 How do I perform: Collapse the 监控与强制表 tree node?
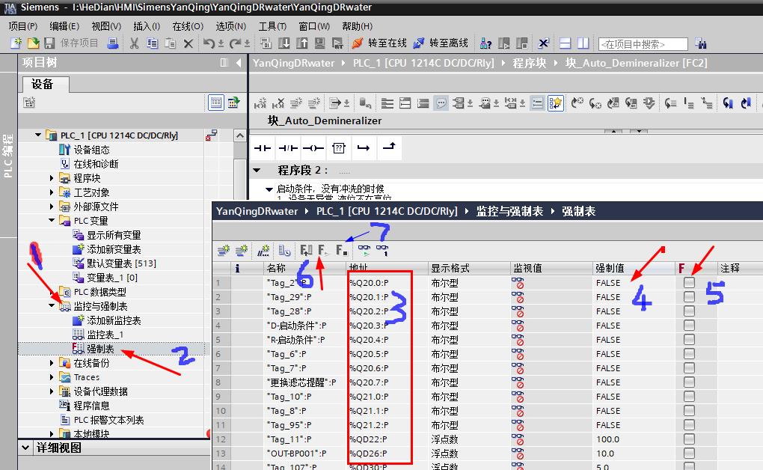[52, 306]
